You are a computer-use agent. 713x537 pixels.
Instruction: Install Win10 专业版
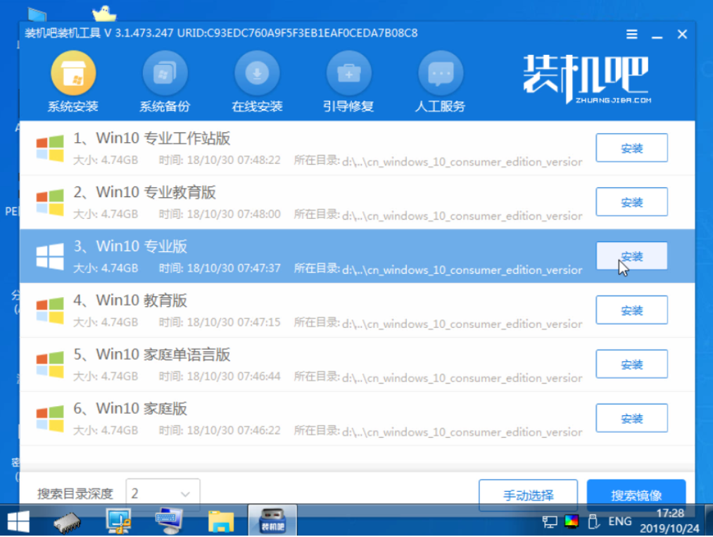point(631,256)
